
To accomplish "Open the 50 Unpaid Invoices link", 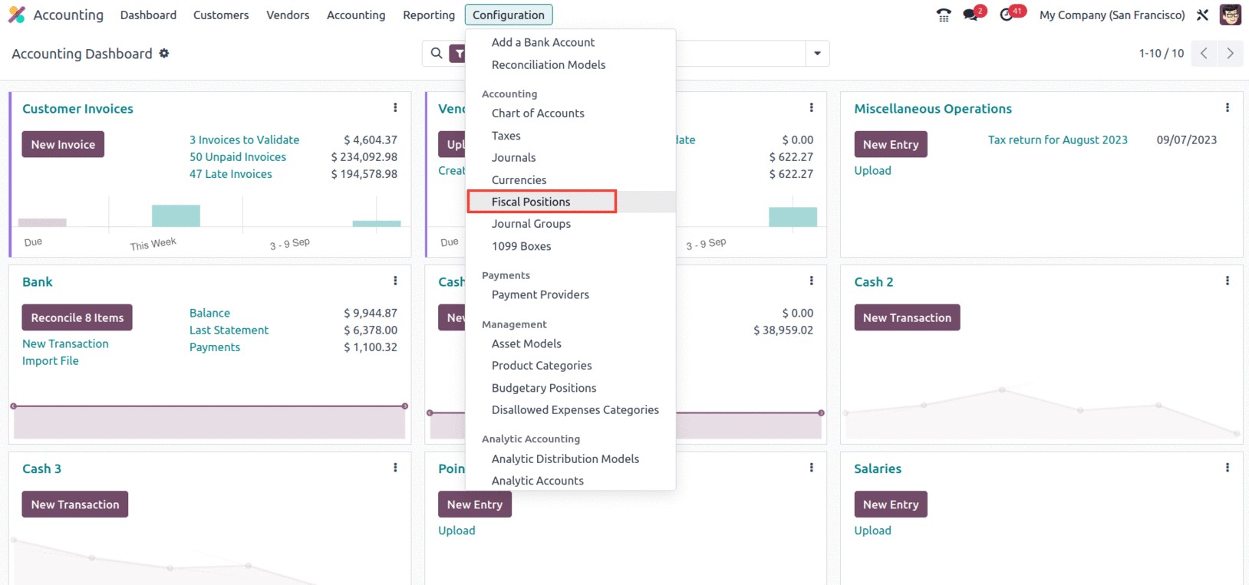I will click(238, 157).
